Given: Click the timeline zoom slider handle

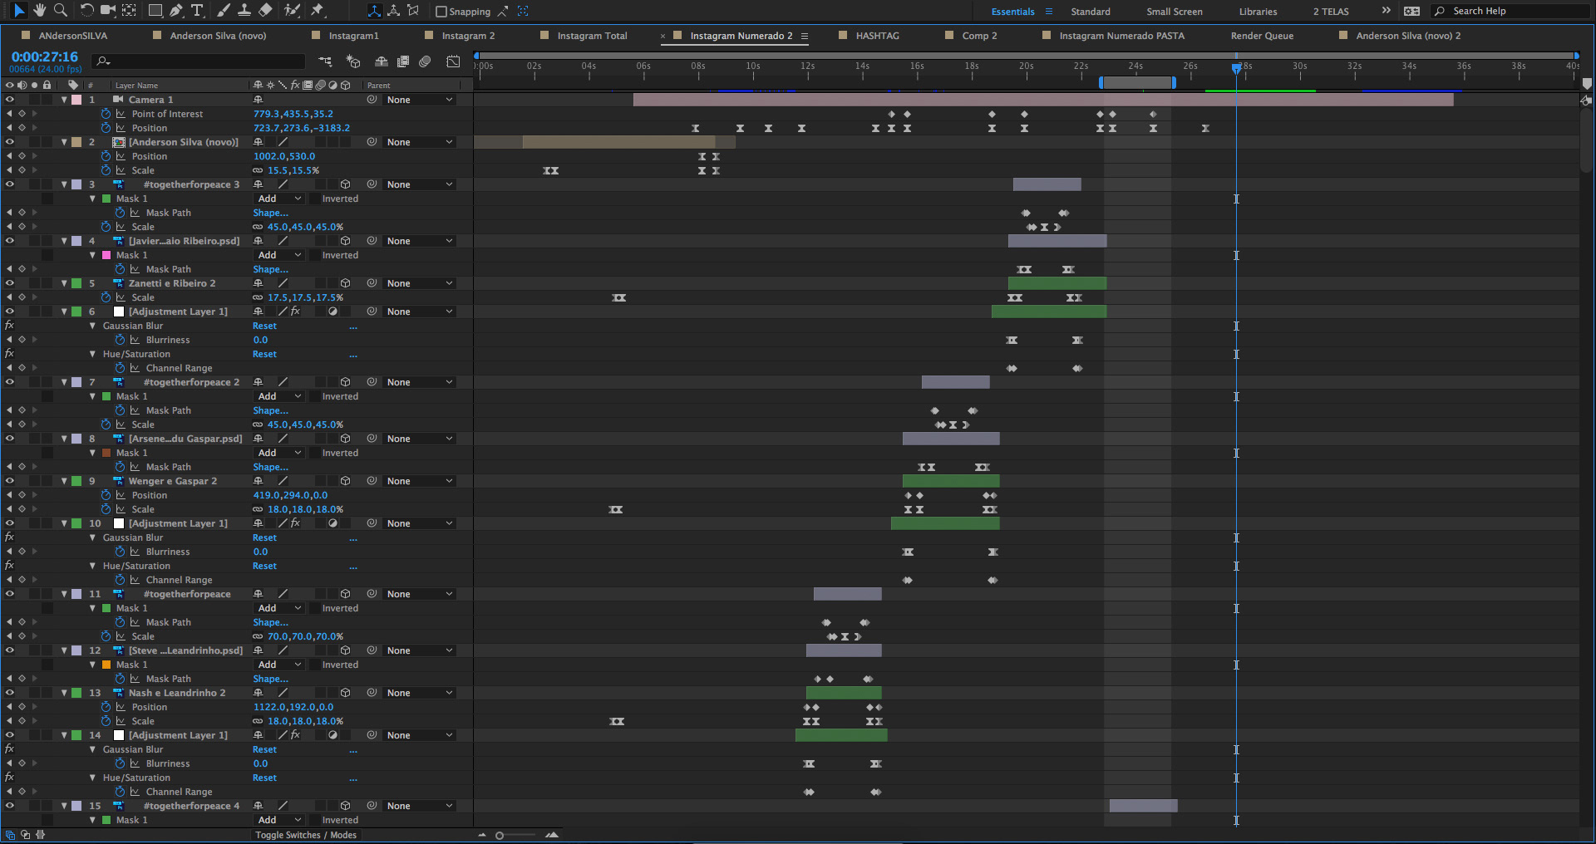Looking at the screenshot, I should (500, 835).
